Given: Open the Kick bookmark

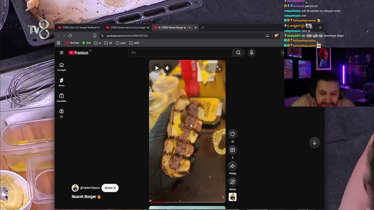Looking at the screenshot, I should (x=86, y=43).
